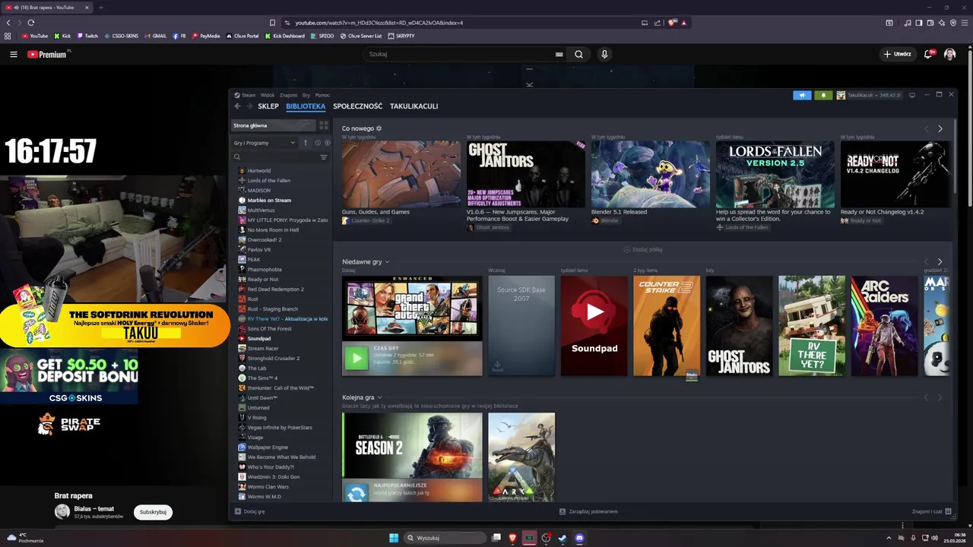Image resolution: width=973 pixels, height=547 pixels.
Task: Open Zarządzaj pobieraniem
Action: pos(588,511)
